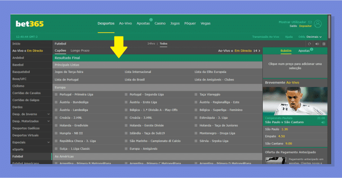Image resolution: width=342 pixels, height=178 pixels.
Task: Click the badge on betslip Apostas tab
Action: tap(311, 49)
